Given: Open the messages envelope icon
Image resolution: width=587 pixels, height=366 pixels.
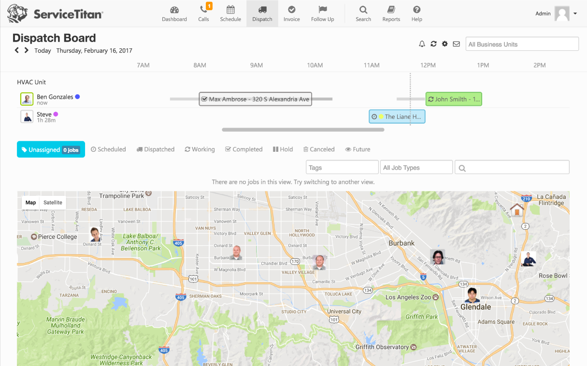Looking at the screenshot, I should click(456, 44).
